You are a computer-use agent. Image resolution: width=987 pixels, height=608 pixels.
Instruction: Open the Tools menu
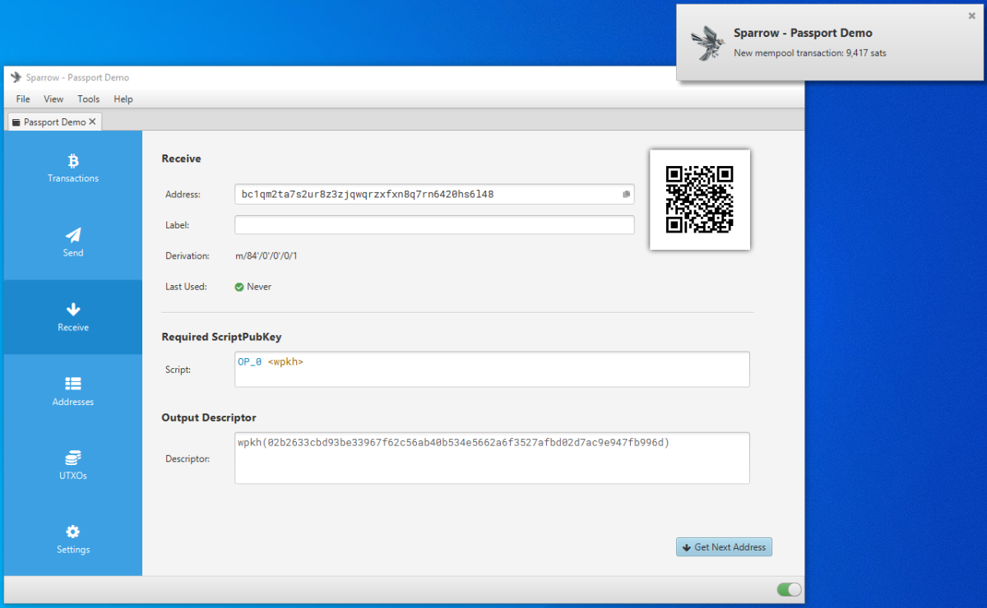click(x=88, y=99)
